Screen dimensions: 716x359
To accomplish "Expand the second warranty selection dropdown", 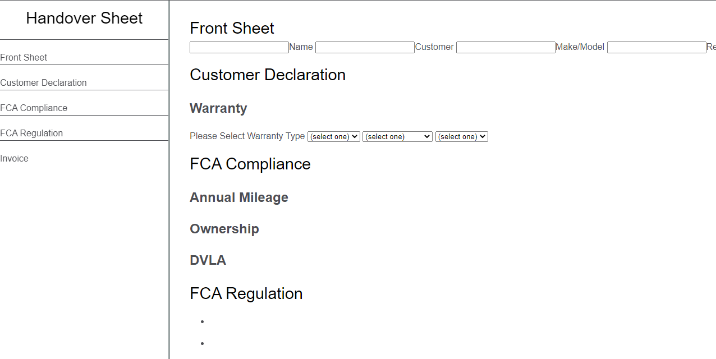I will 397,136.
